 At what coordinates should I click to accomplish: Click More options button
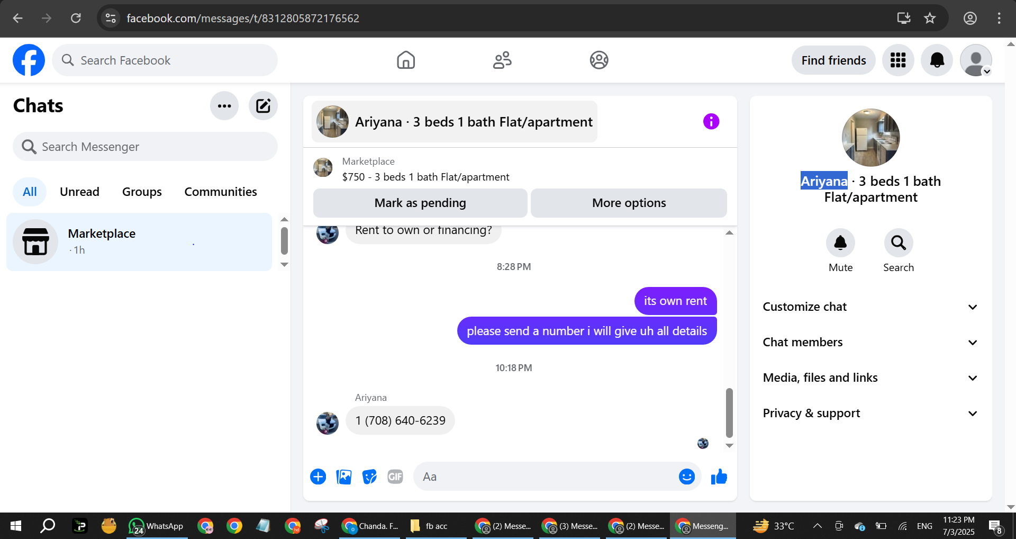click(x=629, y=203)
